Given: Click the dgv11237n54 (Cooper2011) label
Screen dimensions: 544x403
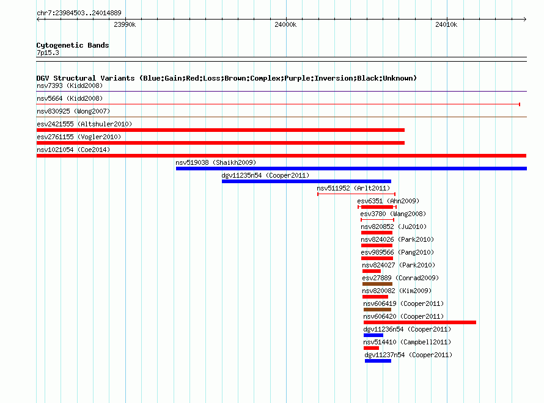Looking at the screenshot, I should [x=408, y=355].
